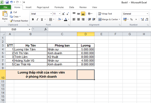Screen dimensions: 151x103
Task: Open the File tab
Action: point(6,7)
